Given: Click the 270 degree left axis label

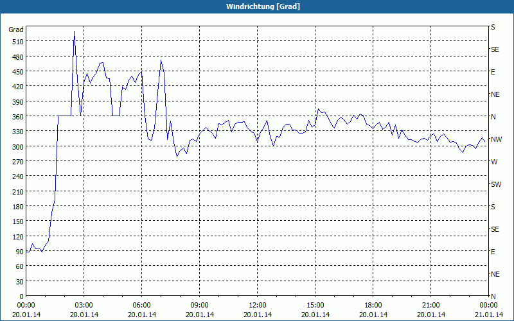Looking at the screenshot, I should (x=16, y=162).
